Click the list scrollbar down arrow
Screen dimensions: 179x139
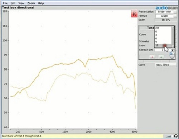pyautogui.click(x=173, y=46)
